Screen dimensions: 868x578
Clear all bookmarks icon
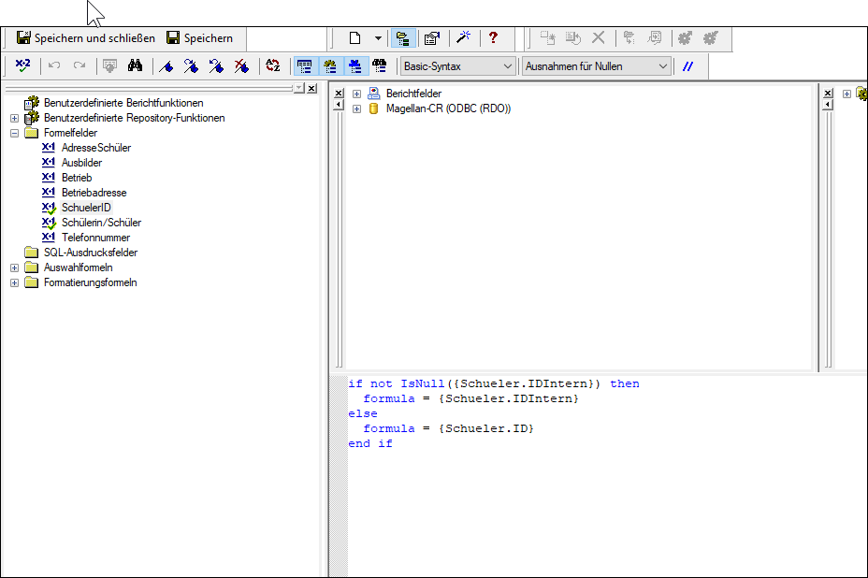click(241, 66)
